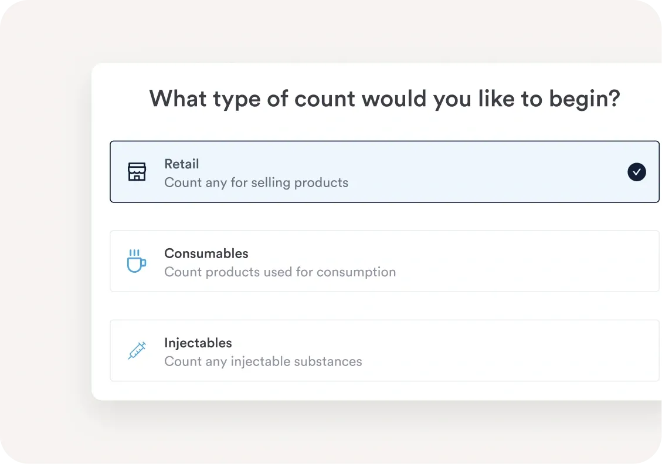The height and width of the screenshot is (464, 662).
Task: Click the dark checkmark badge on Retail
Action: [636, 172]
